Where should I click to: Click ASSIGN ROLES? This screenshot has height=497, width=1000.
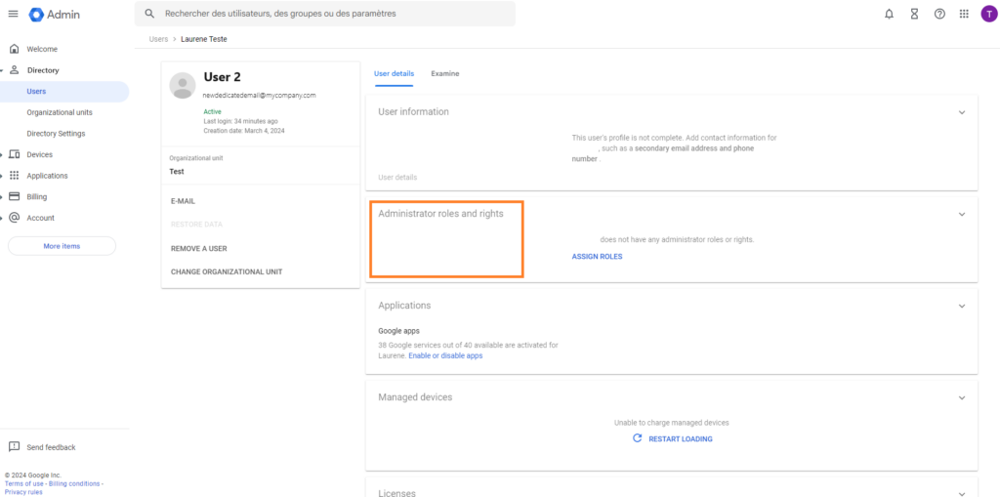click(x=597, y=257)
